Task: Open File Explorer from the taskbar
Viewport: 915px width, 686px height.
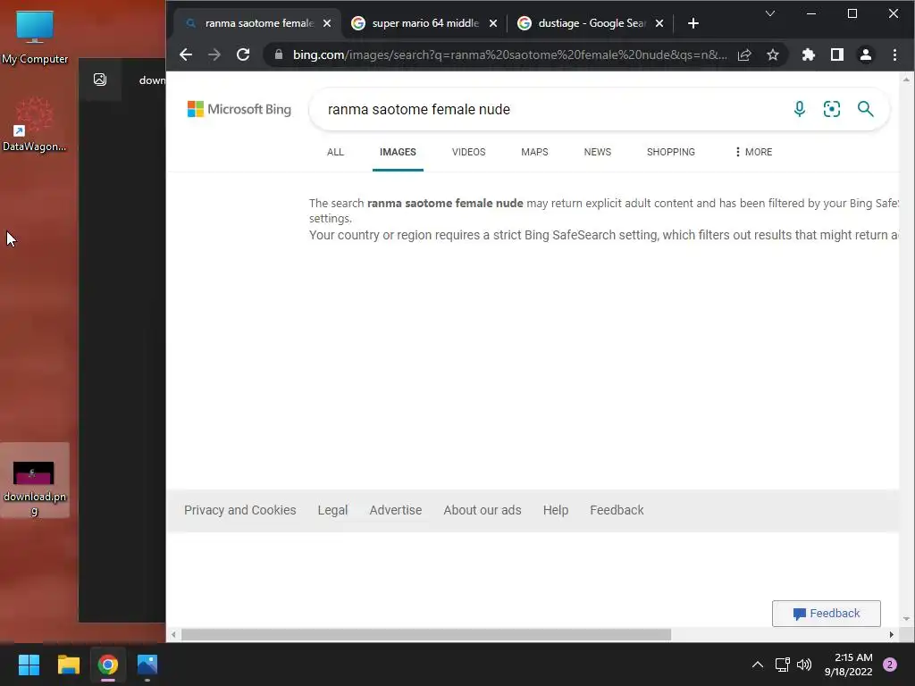Action: coord(68,665)
